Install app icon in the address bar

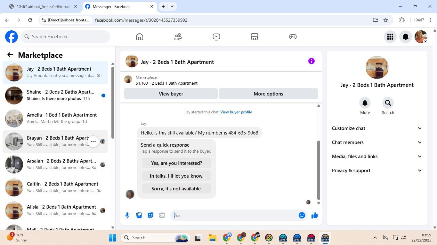click(x=376, y=20)
